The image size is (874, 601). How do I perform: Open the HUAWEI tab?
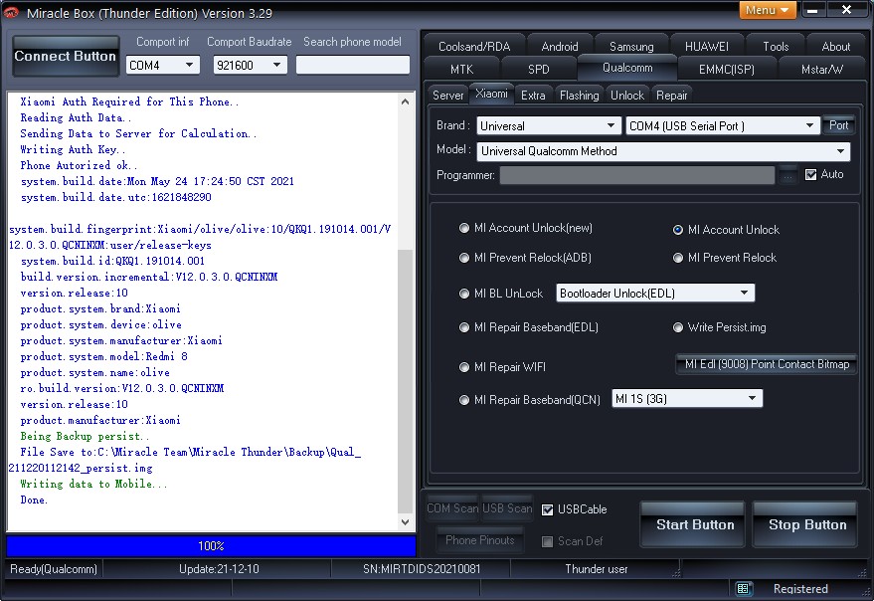click(706, 47)
